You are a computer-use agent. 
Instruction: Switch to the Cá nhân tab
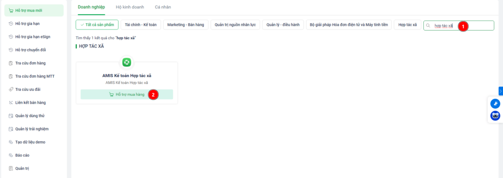(163, 7)
